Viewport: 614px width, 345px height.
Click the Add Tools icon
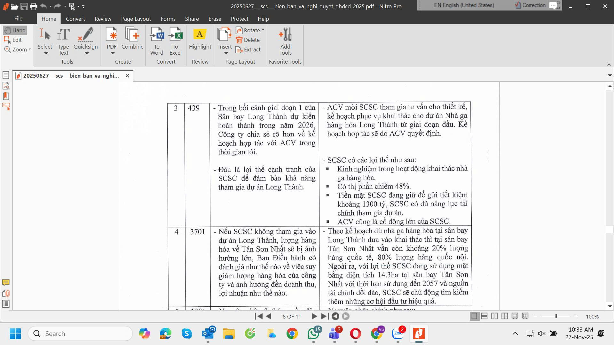click(x=285, y=35)
